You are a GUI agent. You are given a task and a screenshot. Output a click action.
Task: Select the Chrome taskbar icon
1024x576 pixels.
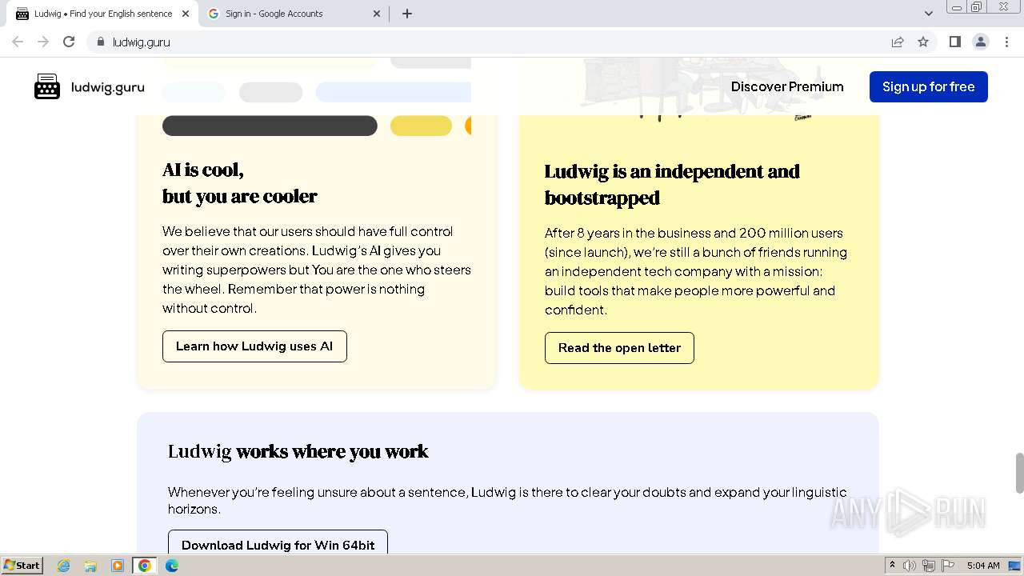pos(145,566)
